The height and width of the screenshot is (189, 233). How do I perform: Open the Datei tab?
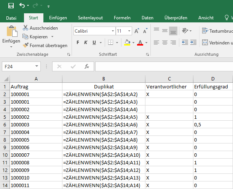[x=11, y=18]
